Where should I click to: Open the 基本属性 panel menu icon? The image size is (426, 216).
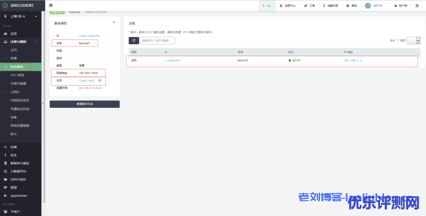[x=114, y=23]
